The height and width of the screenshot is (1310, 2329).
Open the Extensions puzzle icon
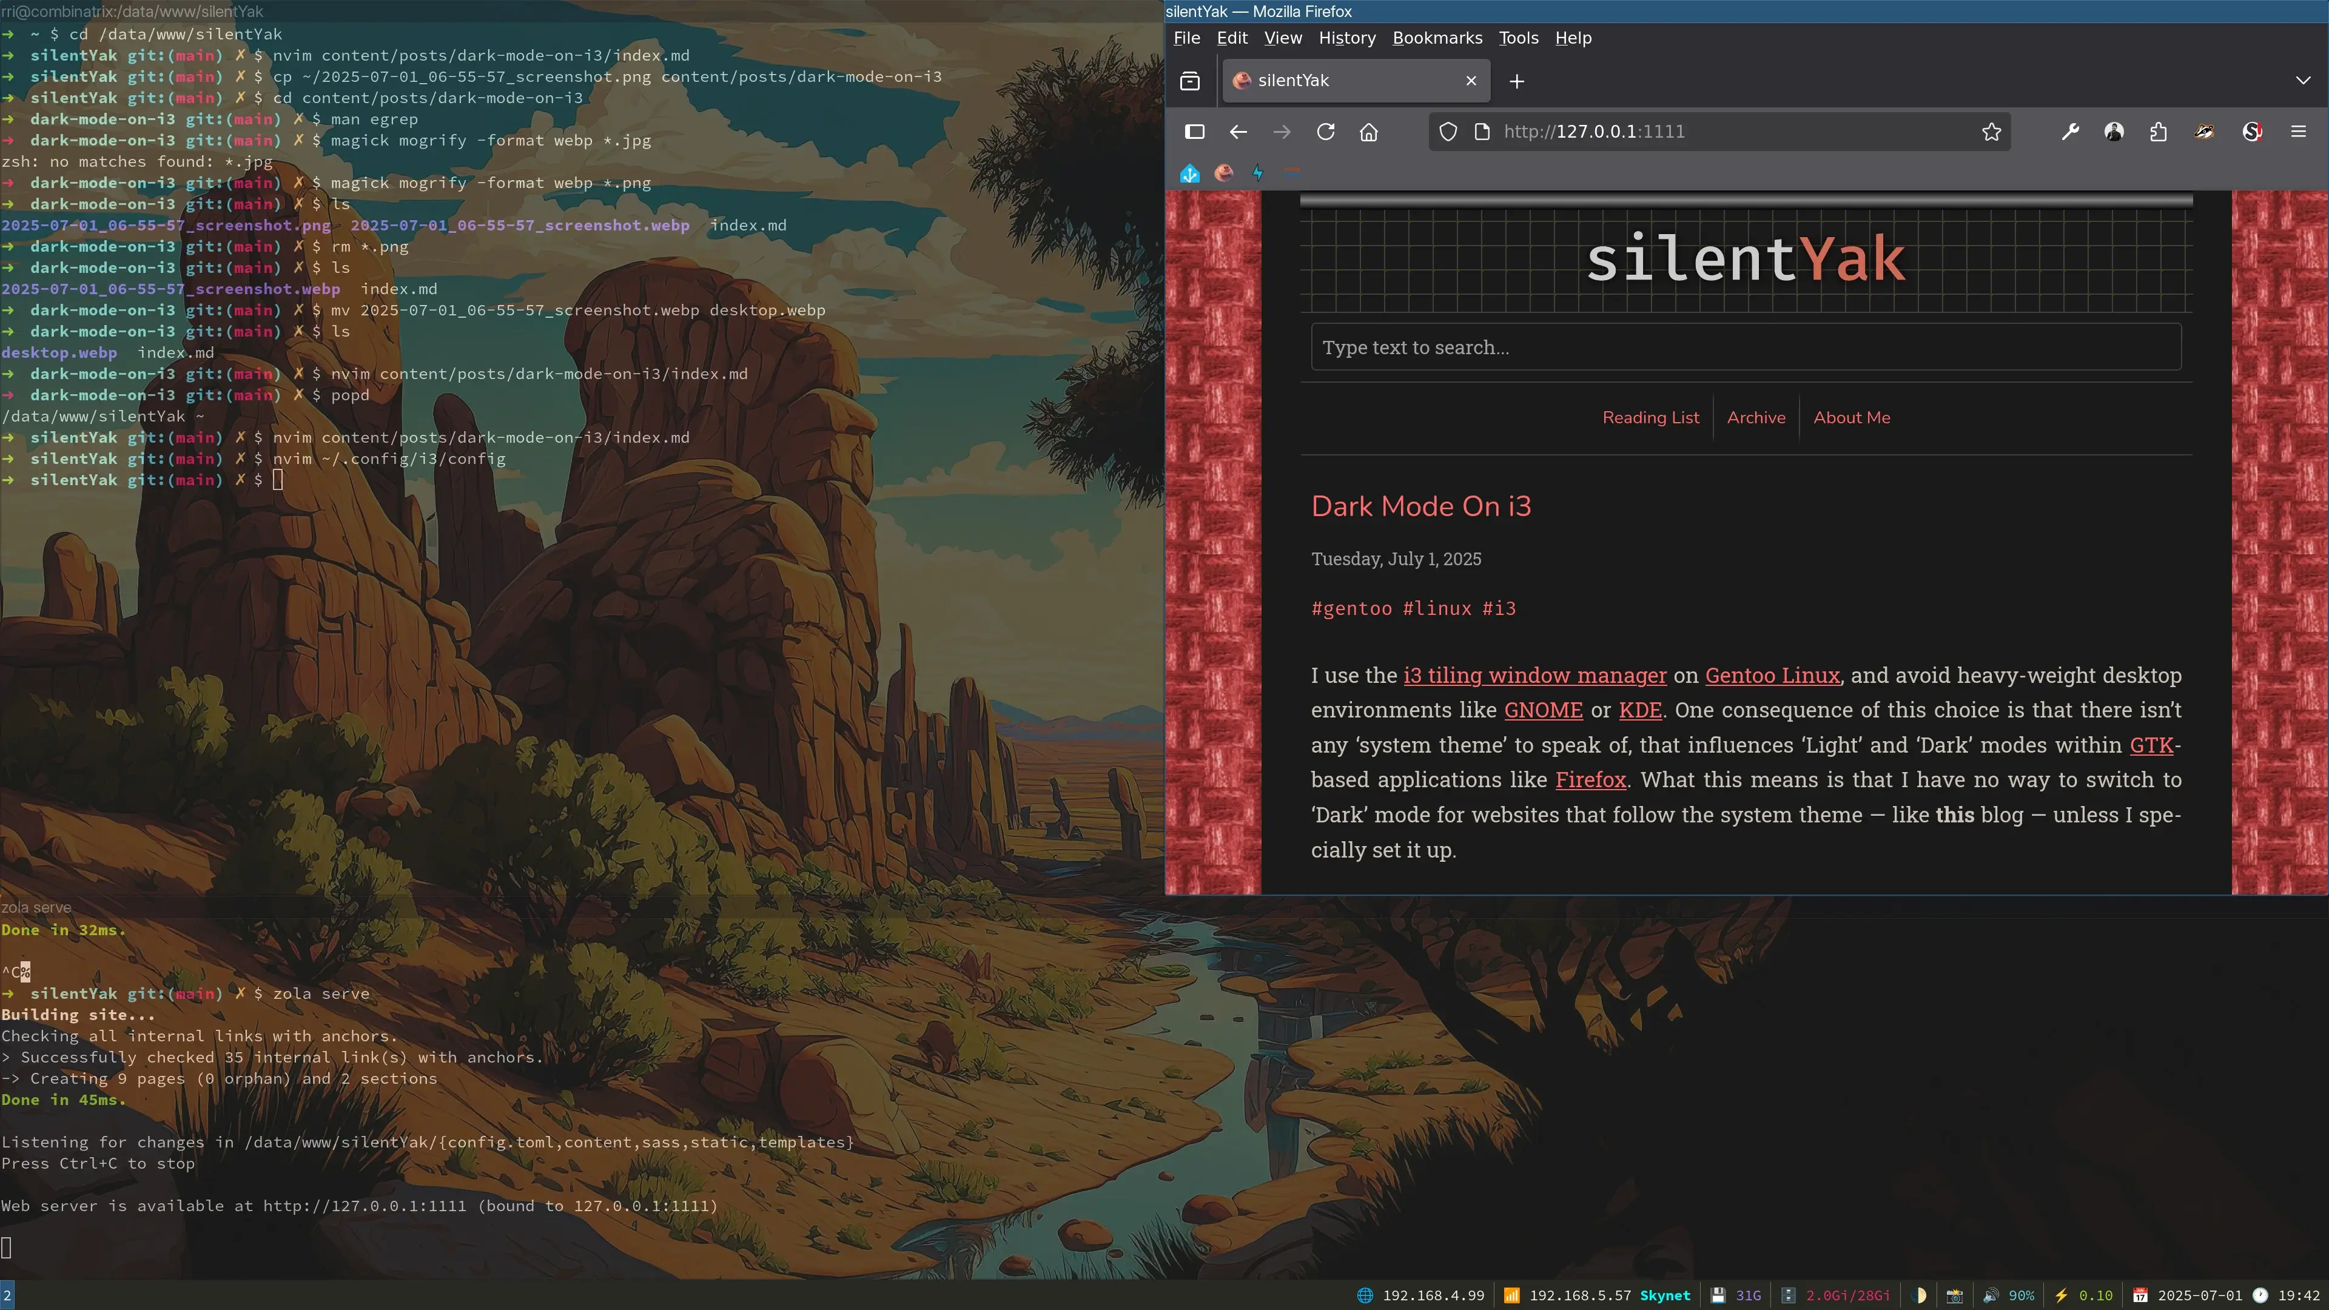pyautogui.click(x=2158, y=132)
